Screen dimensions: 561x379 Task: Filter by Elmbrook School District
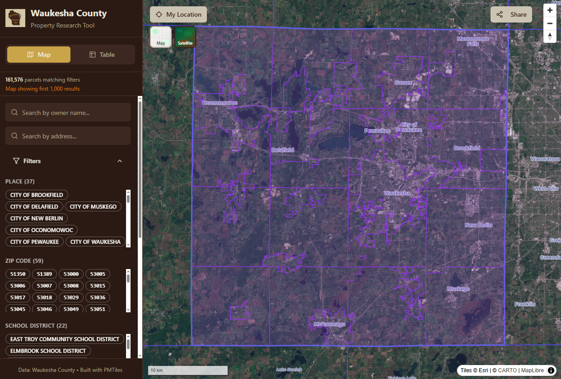48,351
